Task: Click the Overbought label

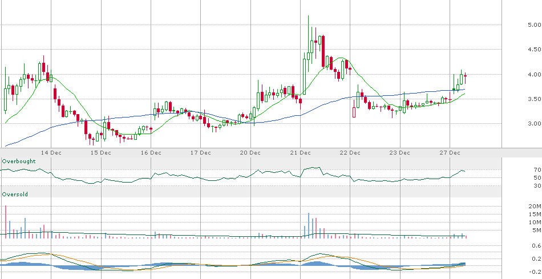Action: (19, 161)
